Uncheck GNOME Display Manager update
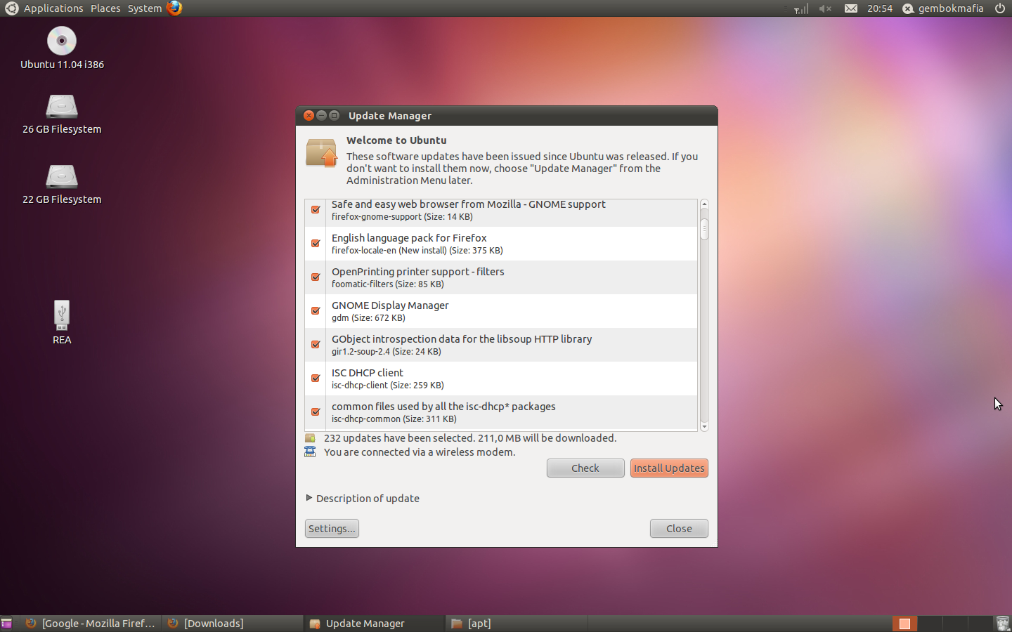The width and height of the screenshot is (1012, 632). [316, 311]
